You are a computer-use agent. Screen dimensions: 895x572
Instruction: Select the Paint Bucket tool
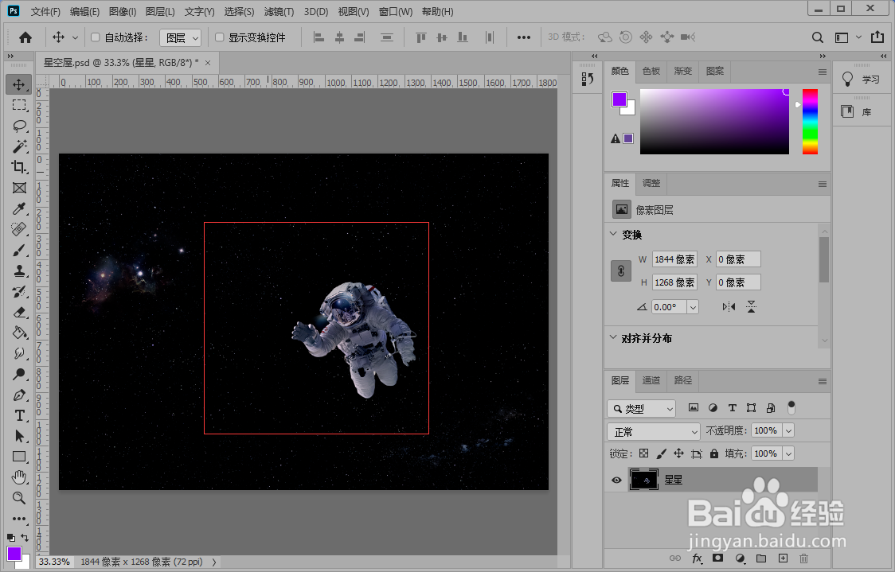[19, 333]
